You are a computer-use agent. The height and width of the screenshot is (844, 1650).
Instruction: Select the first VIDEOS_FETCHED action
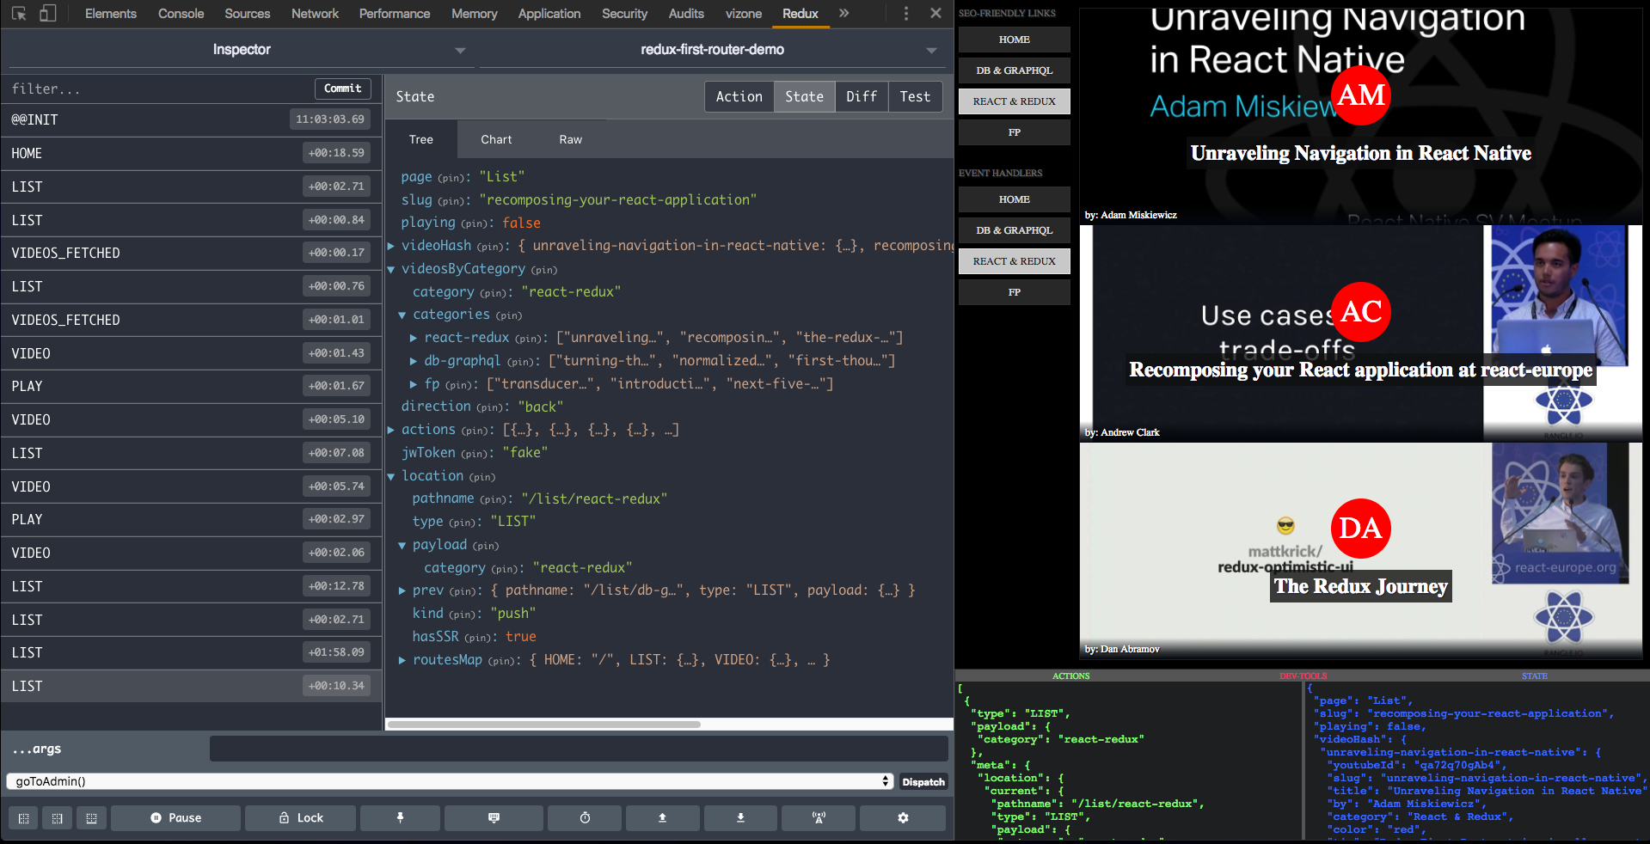coord(191,254)
